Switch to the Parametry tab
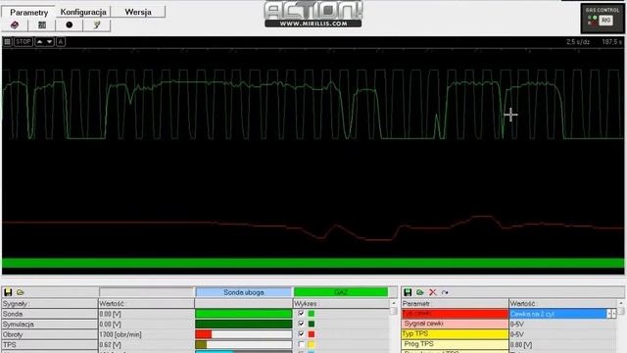This screenshot has height=353, width=627. (x=28, y=12)
